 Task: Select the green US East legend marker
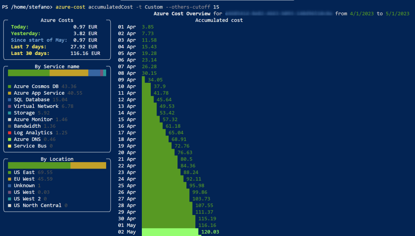[x=10, y=173]
